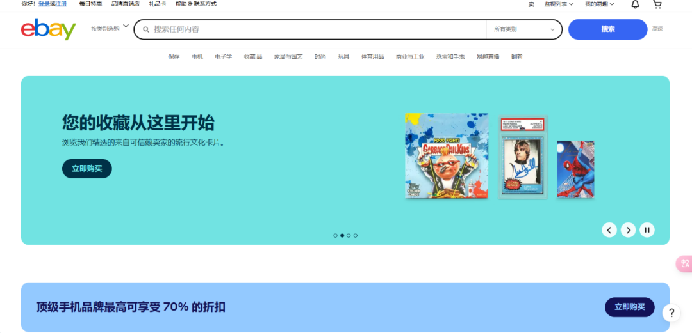
Task: Expand the 监视列表 dropdown
Action: click(559, 4)
